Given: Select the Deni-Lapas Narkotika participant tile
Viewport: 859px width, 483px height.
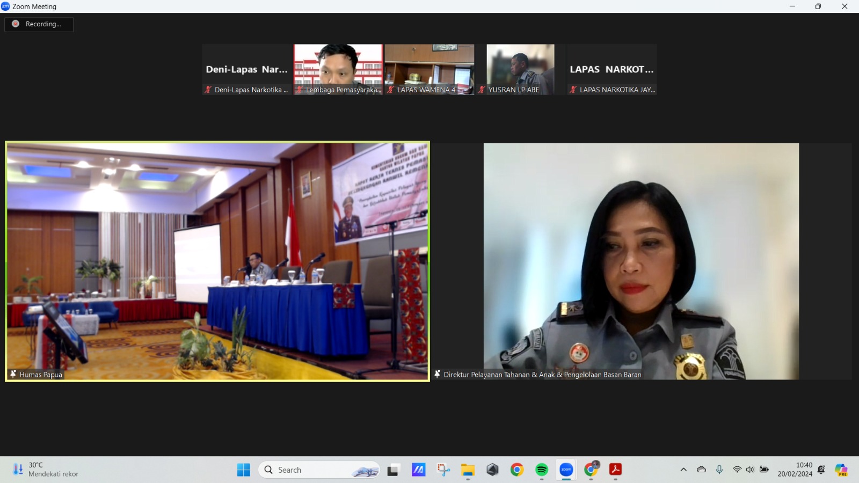Looking at the screenshot, I should click(247, 69).
